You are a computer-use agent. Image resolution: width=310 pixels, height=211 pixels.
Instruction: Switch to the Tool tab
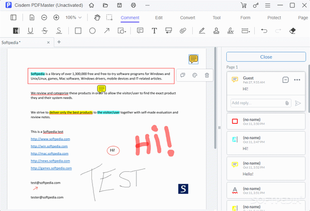point(216,18)
